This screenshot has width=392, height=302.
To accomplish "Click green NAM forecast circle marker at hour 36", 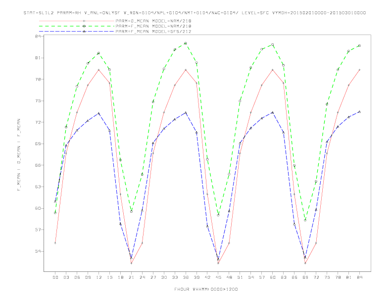I will [186, 43].
